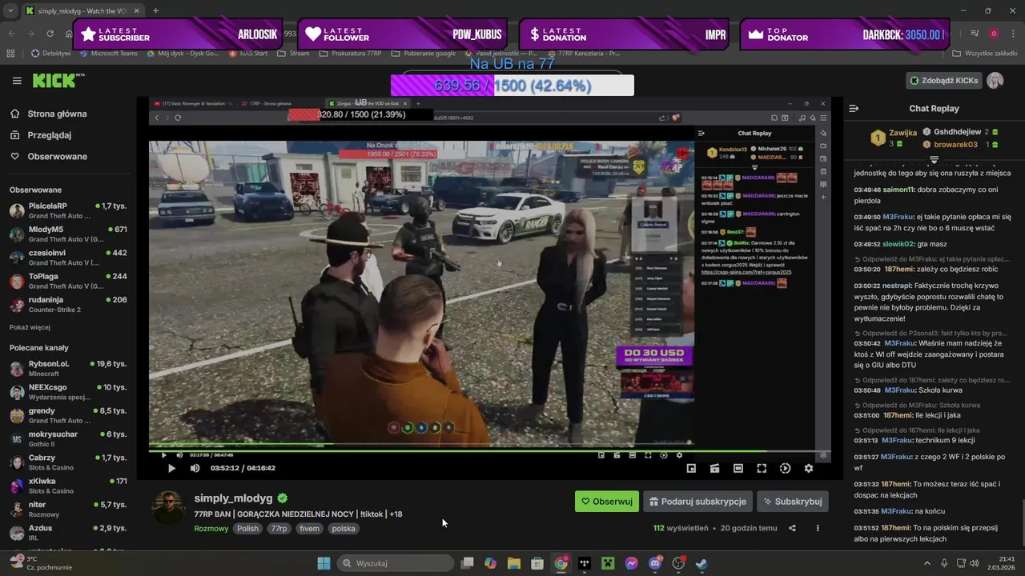Open grendy recommended channel
1025x576 pixels.
[68, 415]
